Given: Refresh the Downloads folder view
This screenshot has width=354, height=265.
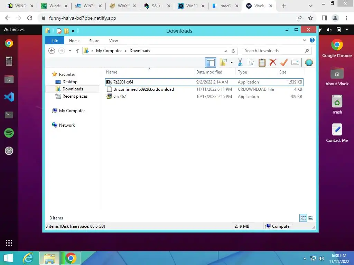Looking at the screenshot, I should (x=233, y=51).
